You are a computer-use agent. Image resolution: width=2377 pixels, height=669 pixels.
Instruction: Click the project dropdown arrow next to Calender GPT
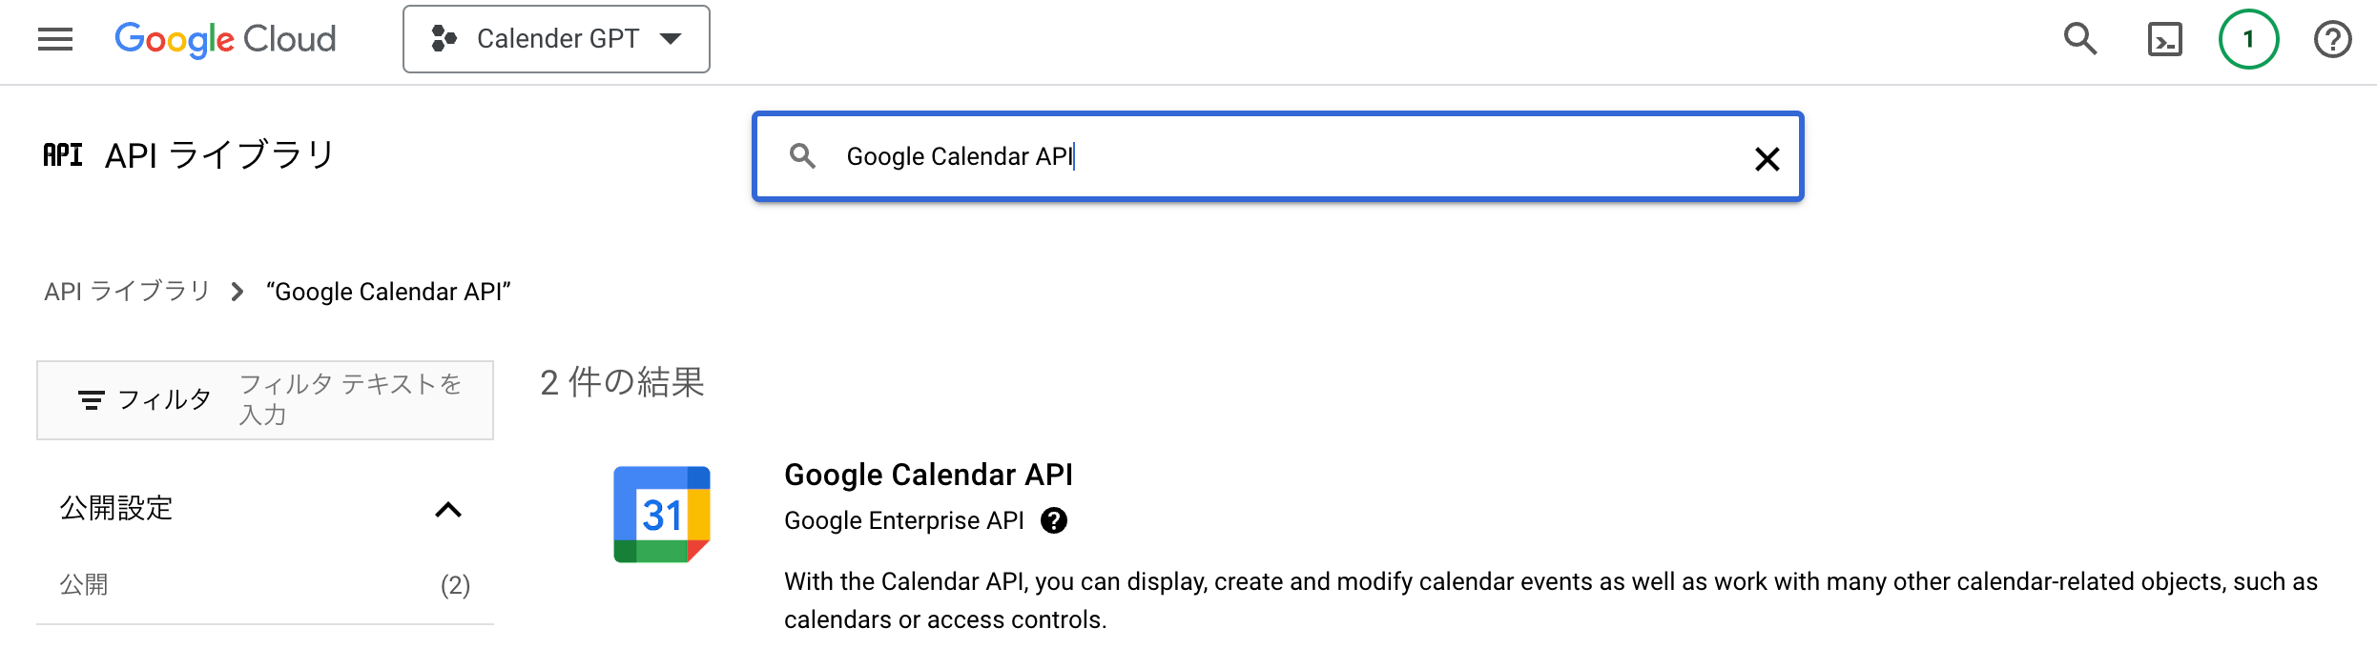click(672, 39)
